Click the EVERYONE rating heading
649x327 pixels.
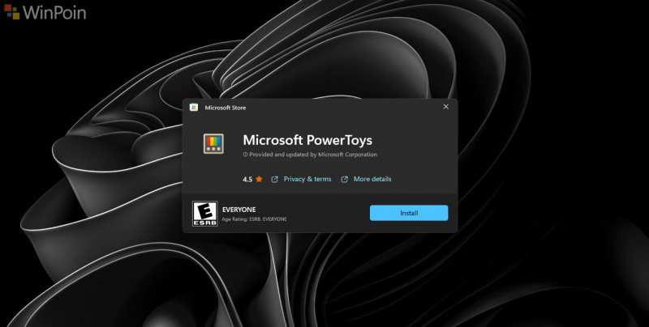239,210
